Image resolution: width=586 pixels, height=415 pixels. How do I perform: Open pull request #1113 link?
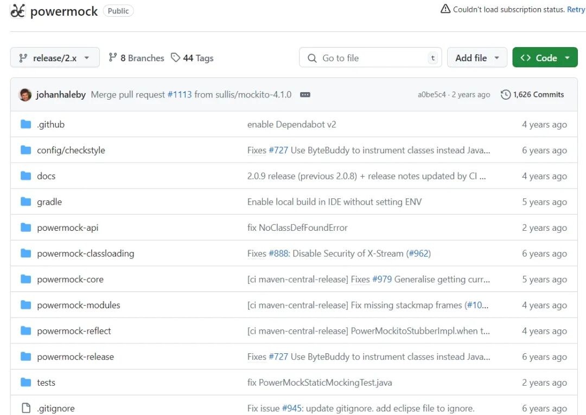pyautogui.click(x=180, y=95)
